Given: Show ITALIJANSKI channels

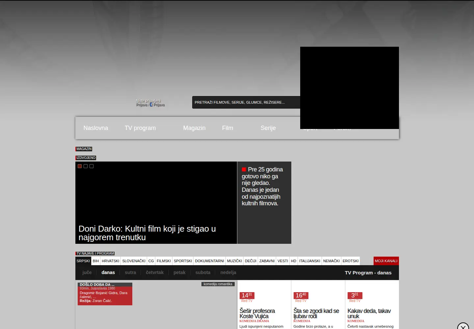Looking at the screenshot, I should [310, 261].
